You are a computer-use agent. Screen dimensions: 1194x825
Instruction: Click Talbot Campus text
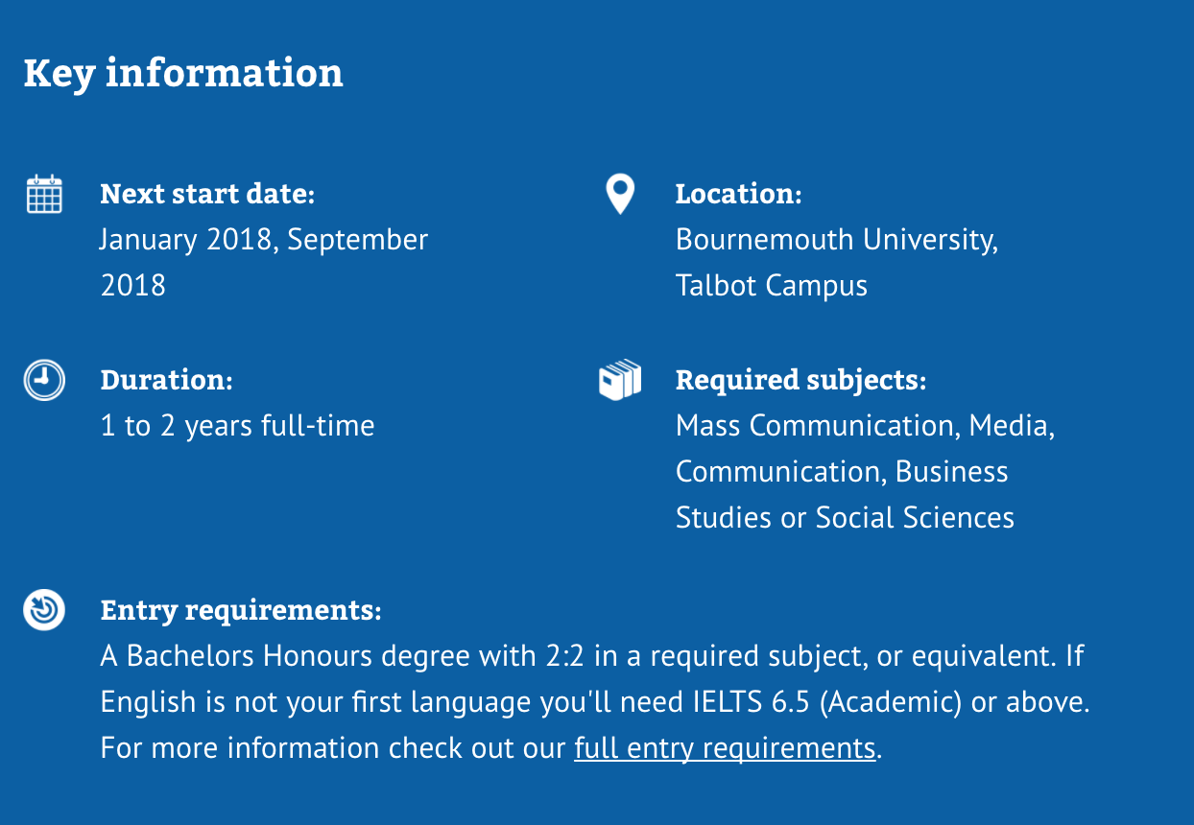772,286
